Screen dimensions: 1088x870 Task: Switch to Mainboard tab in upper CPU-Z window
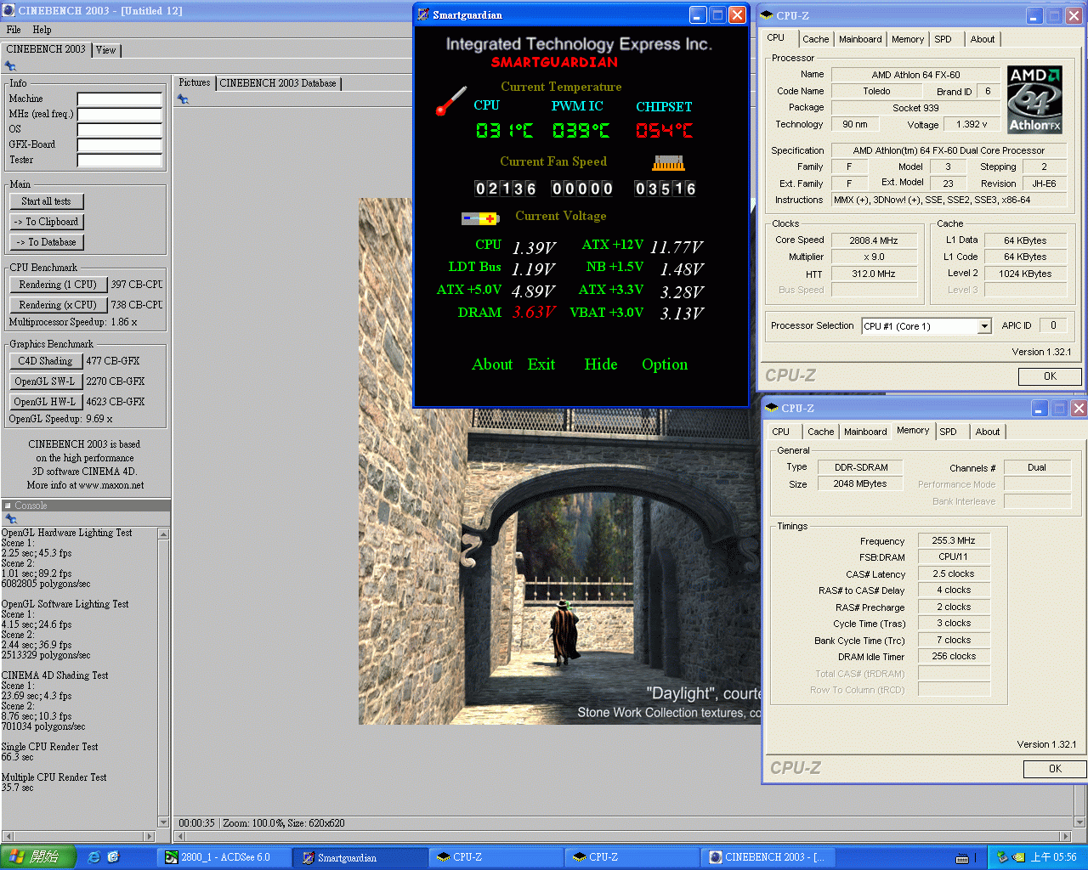[860, 39]
